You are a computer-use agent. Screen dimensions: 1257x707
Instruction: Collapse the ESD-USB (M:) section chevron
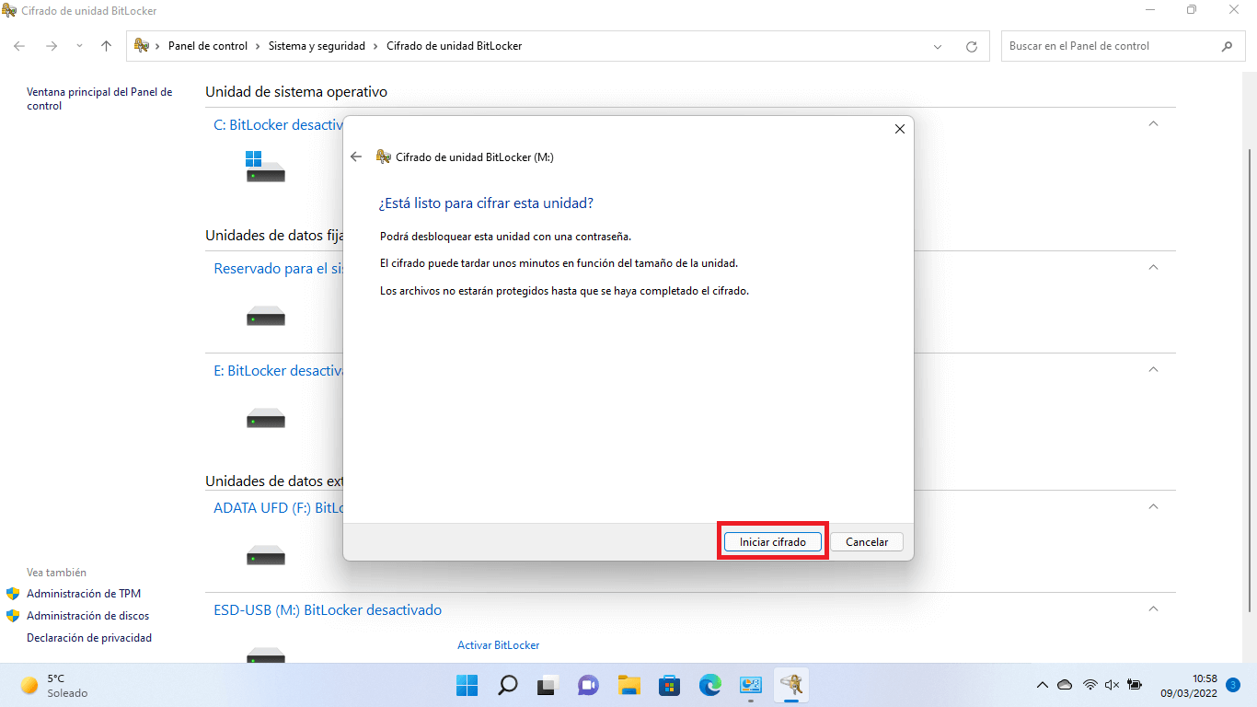[1153, 608]
